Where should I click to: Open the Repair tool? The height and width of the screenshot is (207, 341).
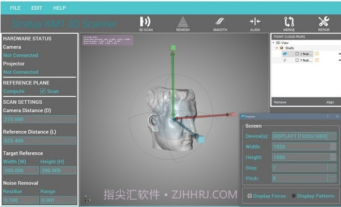pyautogui.click(x=324, y=24)
